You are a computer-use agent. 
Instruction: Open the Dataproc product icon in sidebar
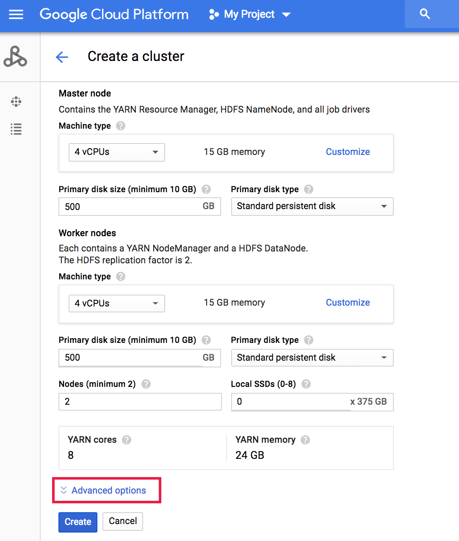pyautogui.click(x=15, y=57)
